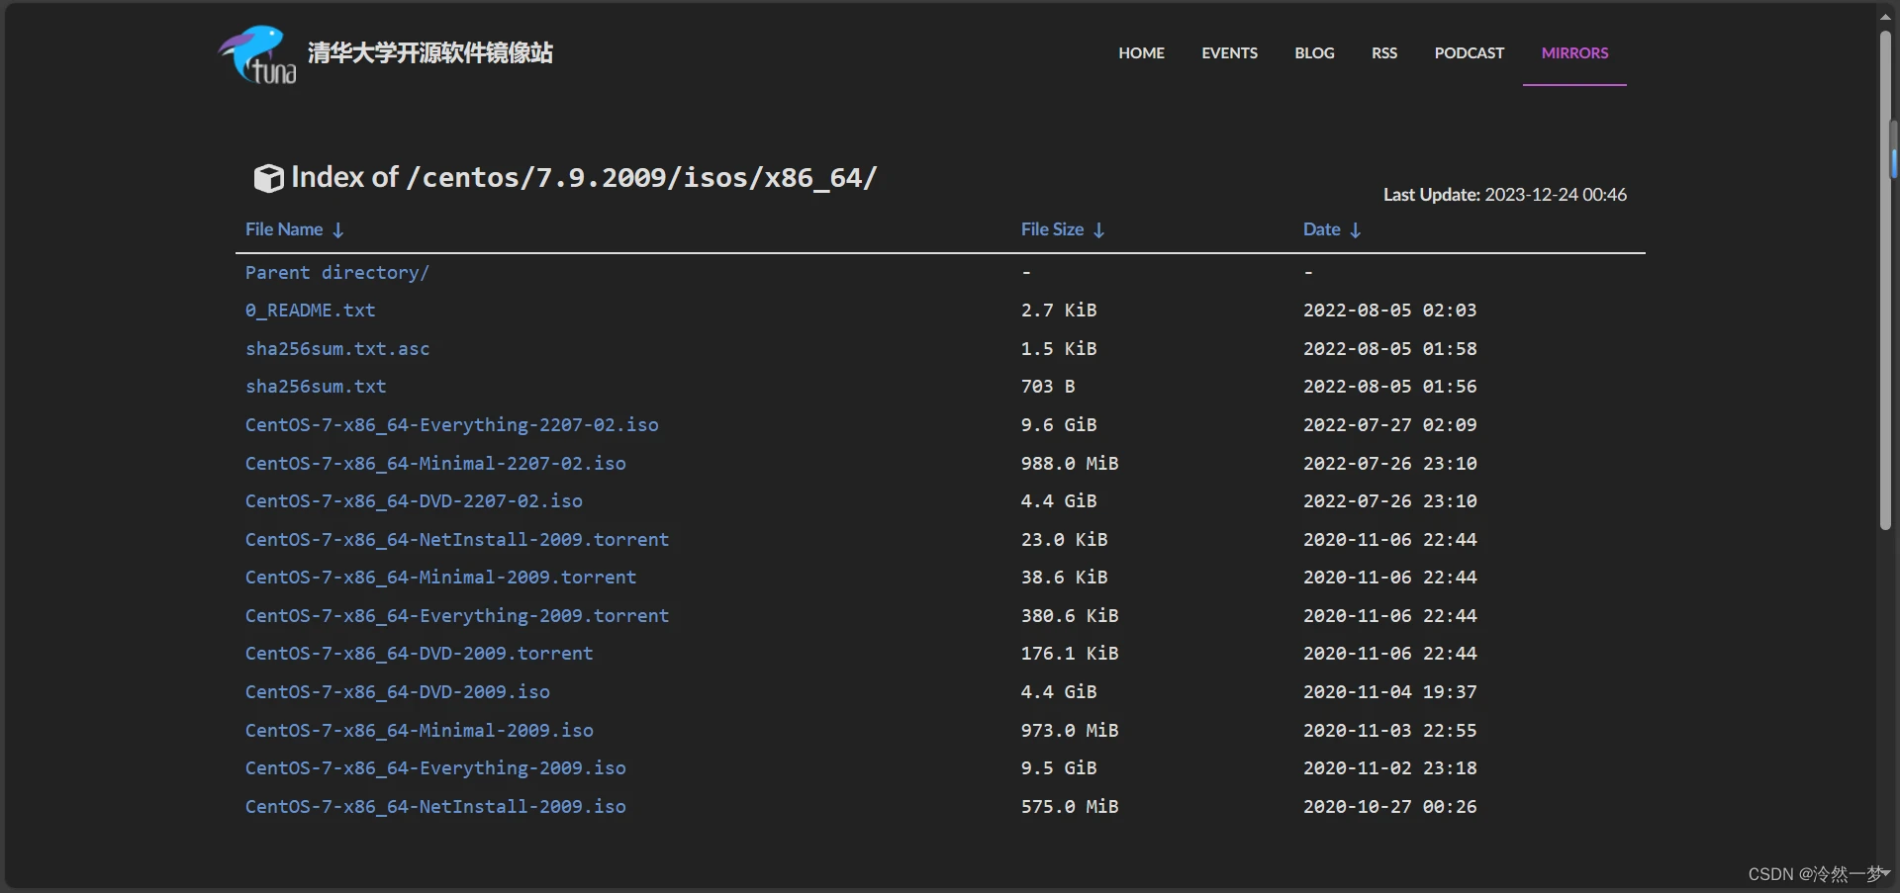Download CentOS-7-x86_64-Minimal-2207-02.iso

tap(435, 464)
